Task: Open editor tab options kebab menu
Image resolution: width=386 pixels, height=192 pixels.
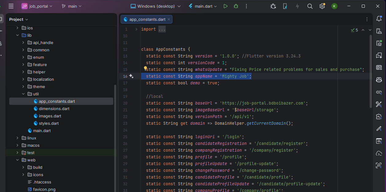Action: 367,19
